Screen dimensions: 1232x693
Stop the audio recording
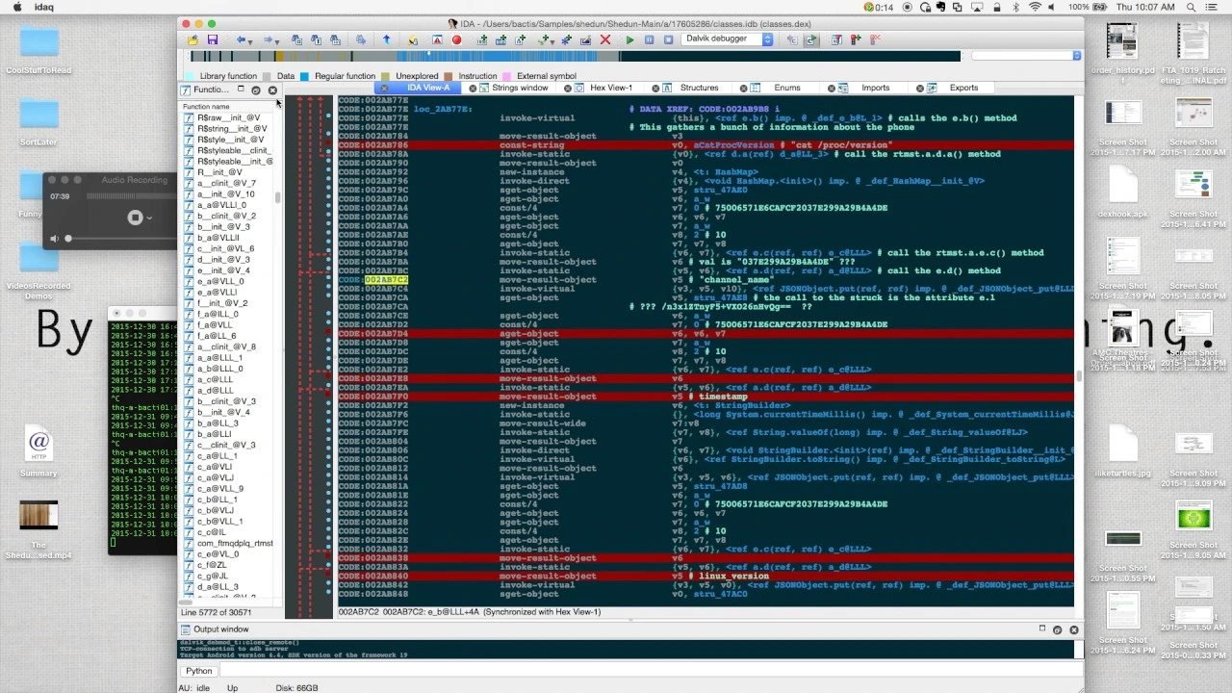coord(135,218)
